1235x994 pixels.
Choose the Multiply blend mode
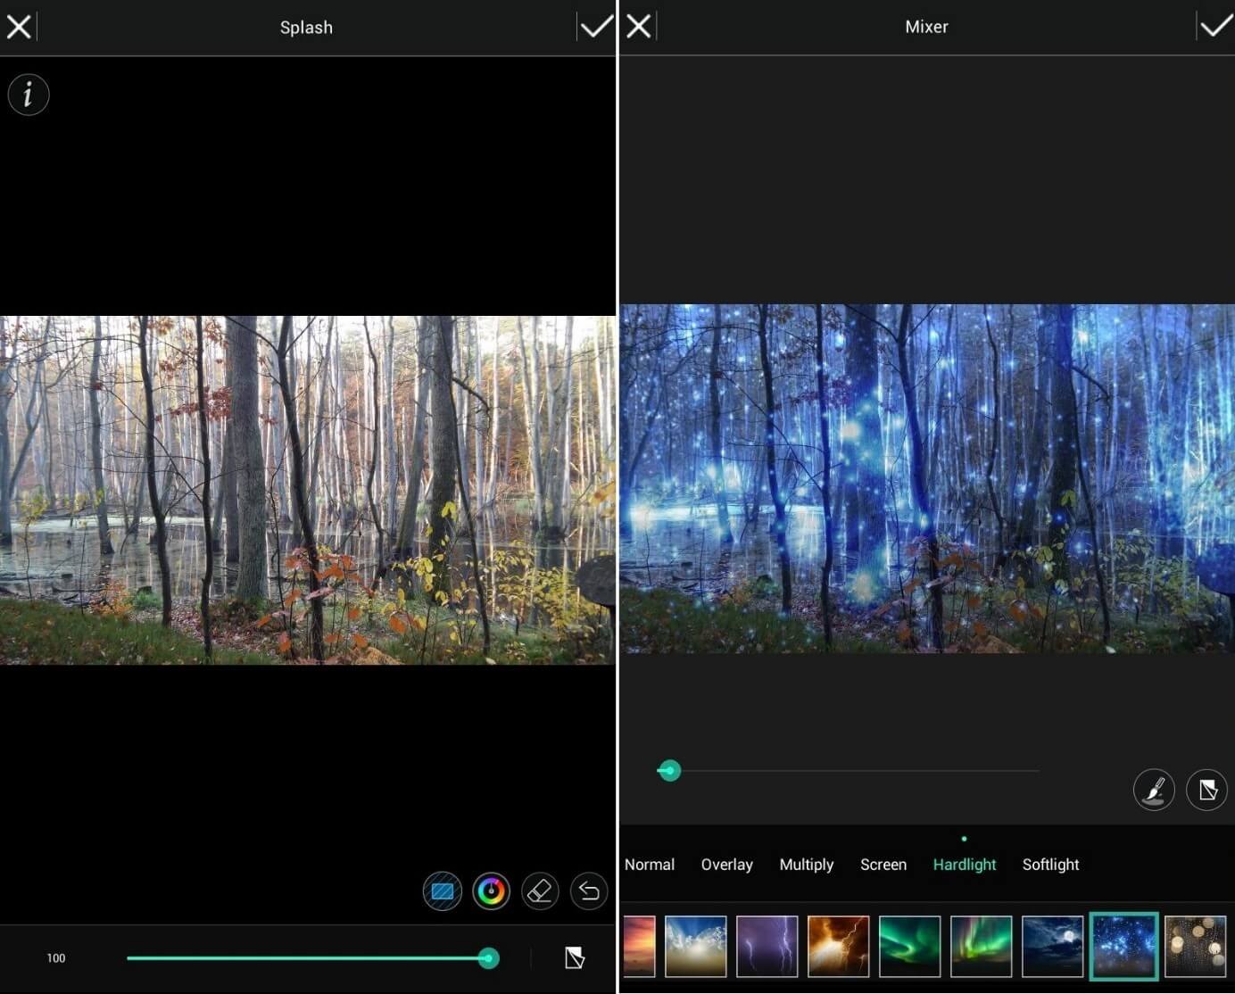[x=807, y=865]
